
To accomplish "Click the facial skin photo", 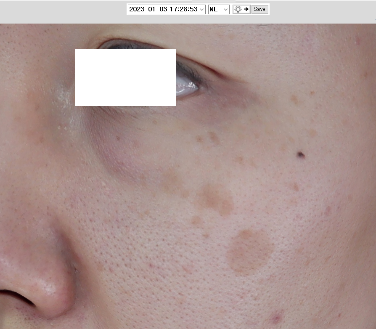I will click(x=188, y=176).
